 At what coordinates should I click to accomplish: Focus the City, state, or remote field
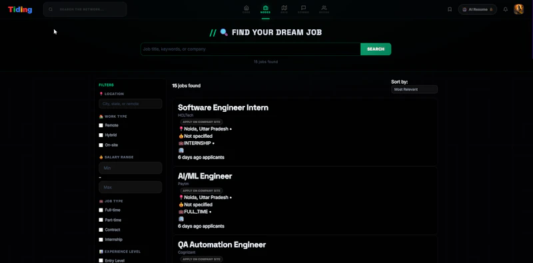click(130, 104)
